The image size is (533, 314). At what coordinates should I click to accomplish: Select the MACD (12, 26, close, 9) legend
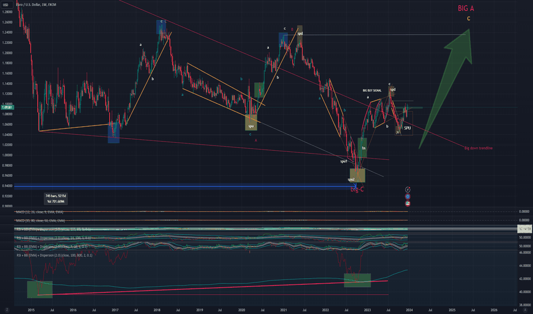pyautogui.click(x=39, y=212)
